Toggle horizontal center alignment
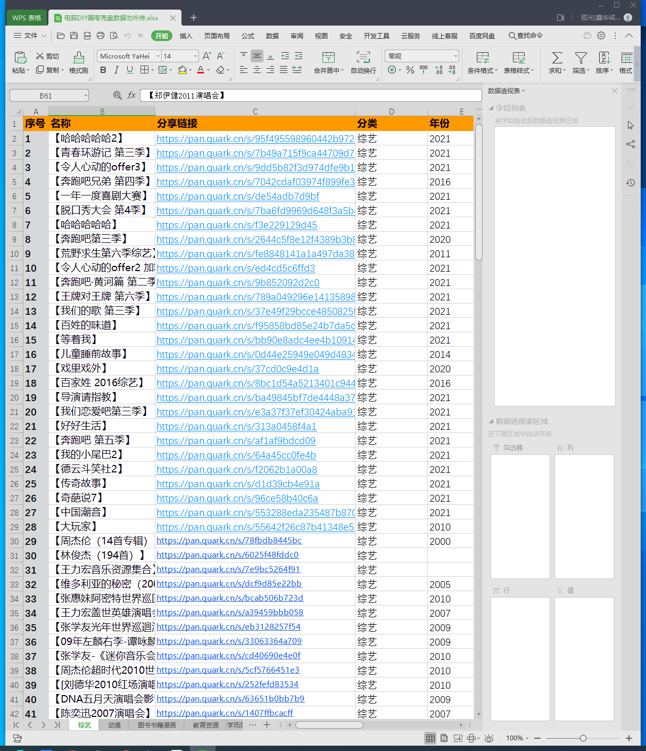This screenshot has width=646, height=751. pos(257,70)
